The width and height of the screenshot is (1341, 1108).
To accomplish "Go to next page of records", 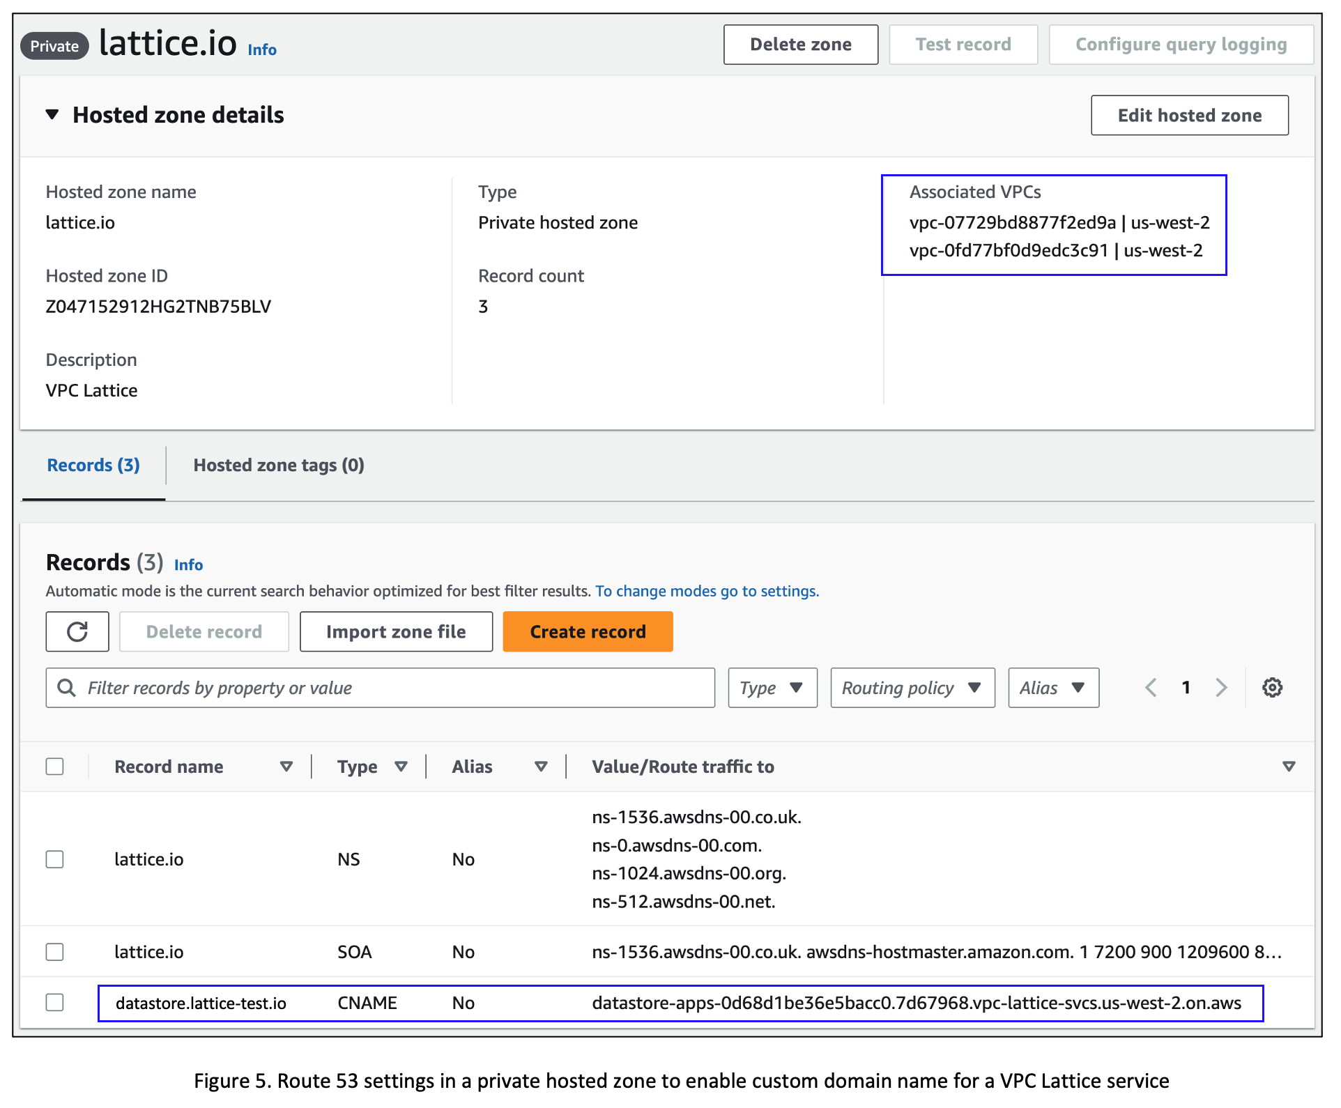I will pos(1221,688).
